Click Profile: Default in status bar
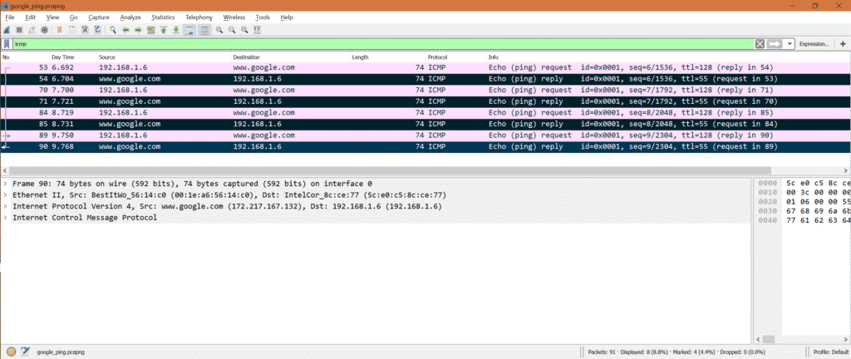This screenshot has height=359, width=851. (x=830, y=352)
